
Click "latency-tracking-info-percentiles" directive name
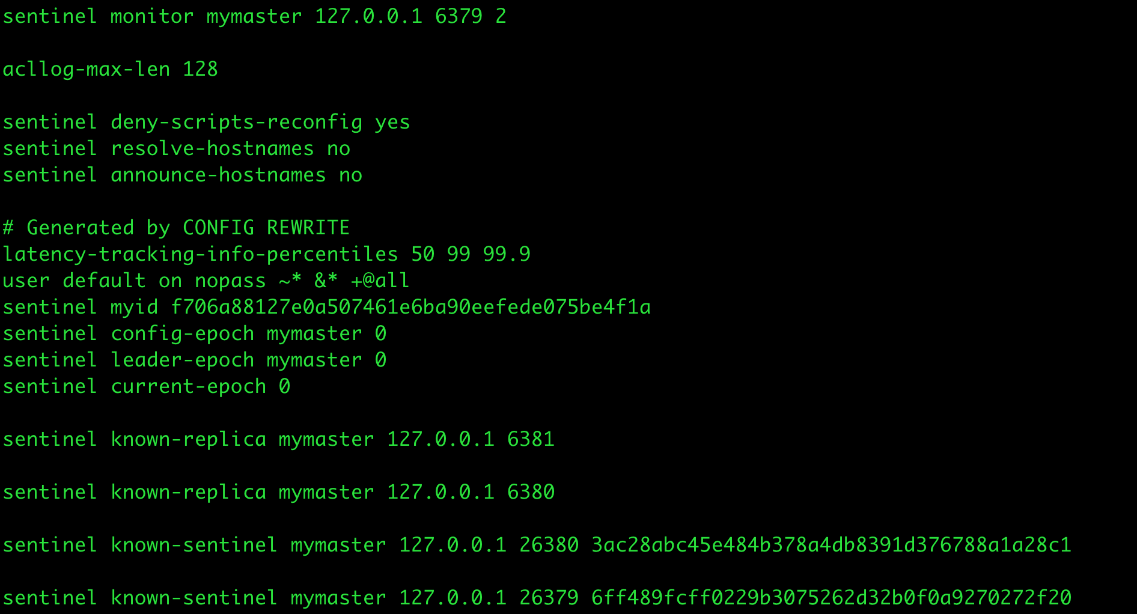coord(200,254)
